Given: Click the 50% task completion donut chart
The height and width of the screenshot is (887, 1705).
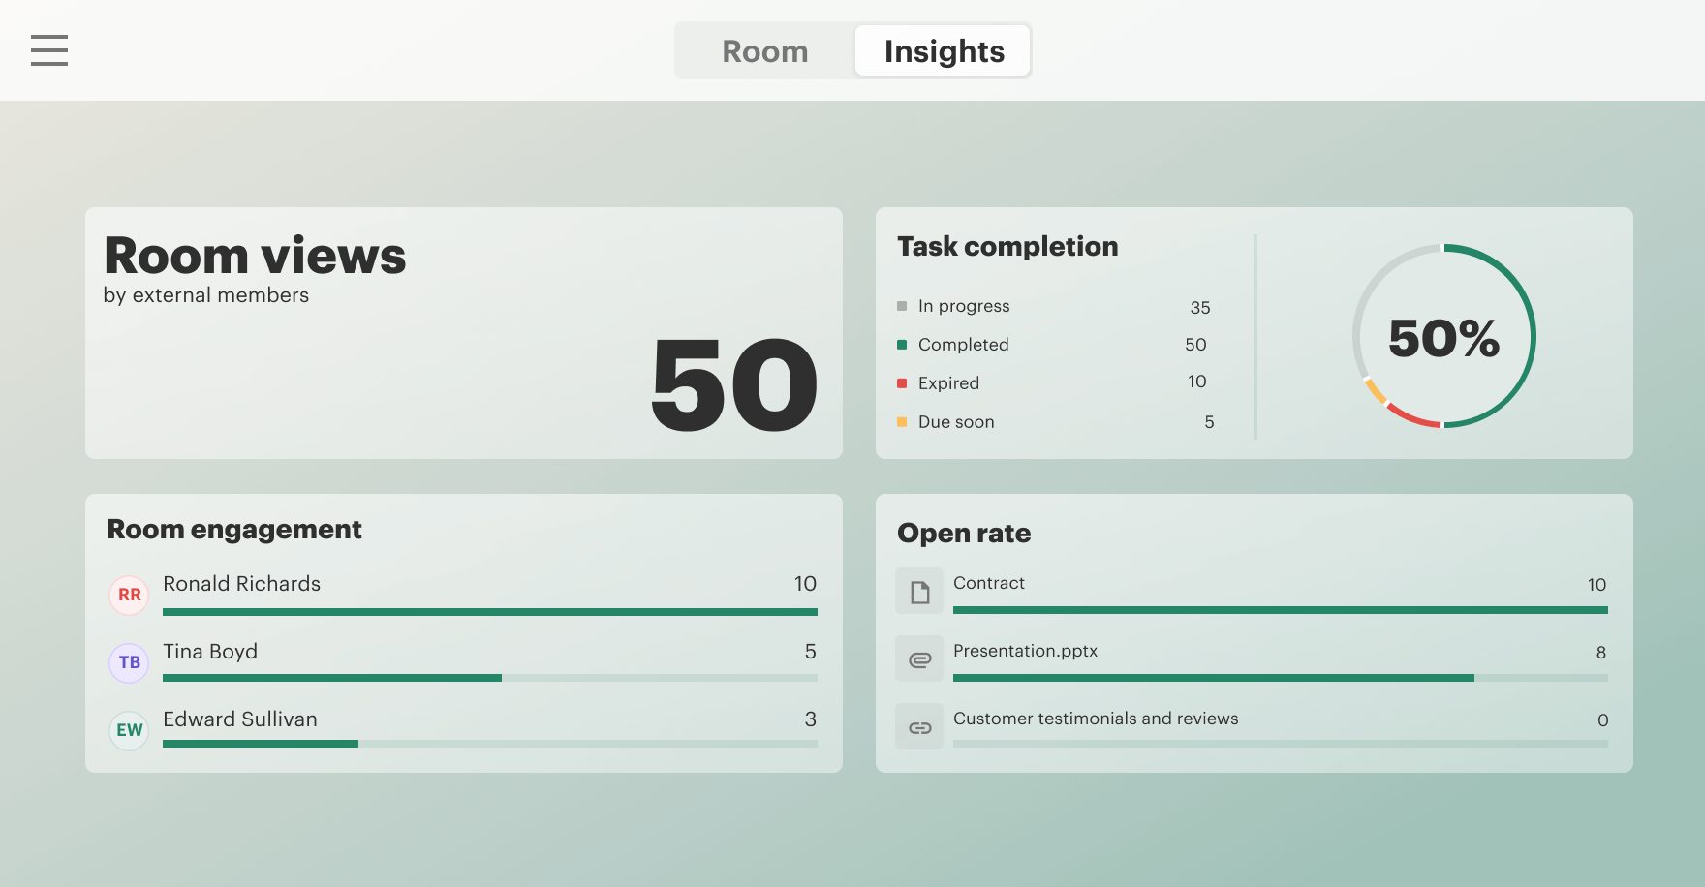Looking at the screenshot, I should click(1443, 336).
